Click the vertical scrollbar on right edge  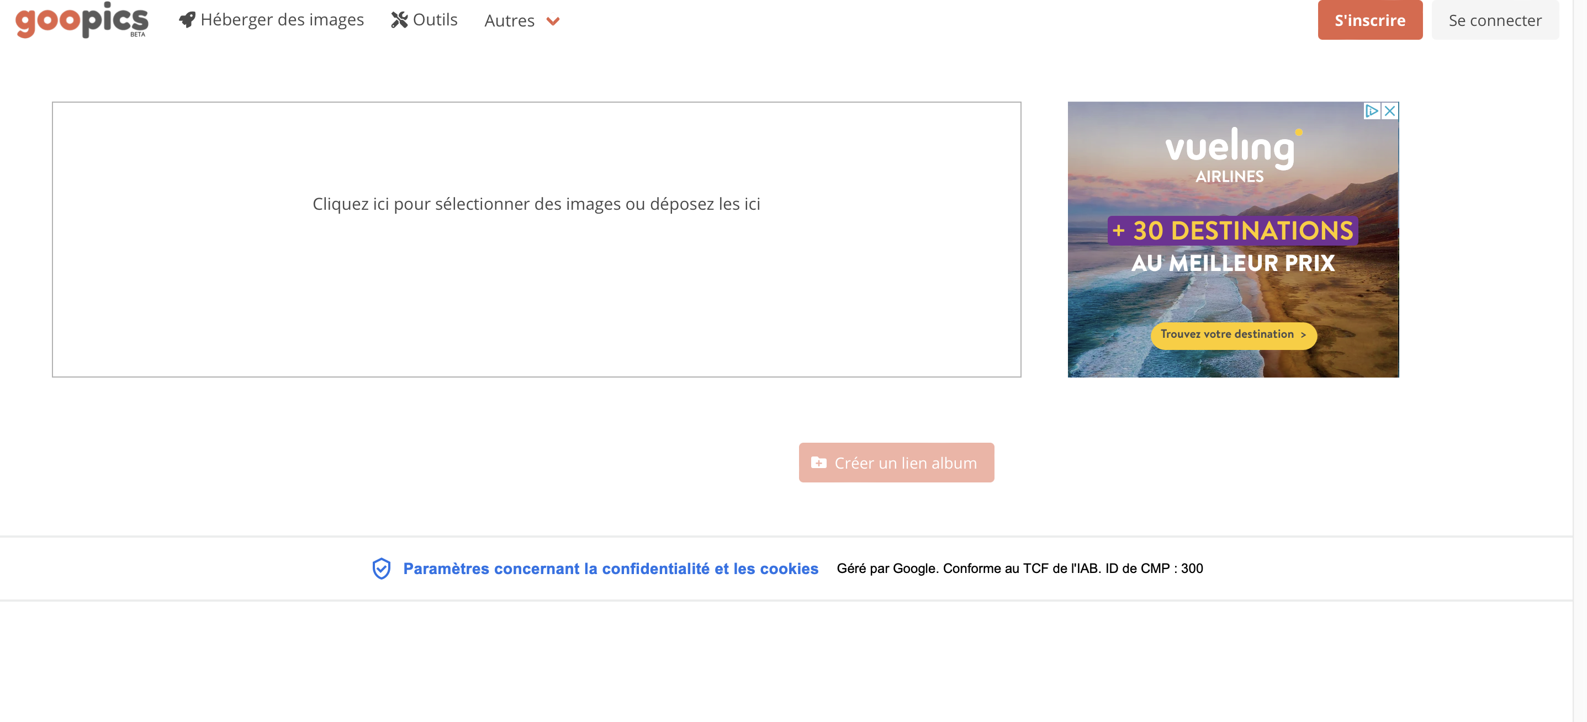pyautogui.click(x=1580, y=361)
